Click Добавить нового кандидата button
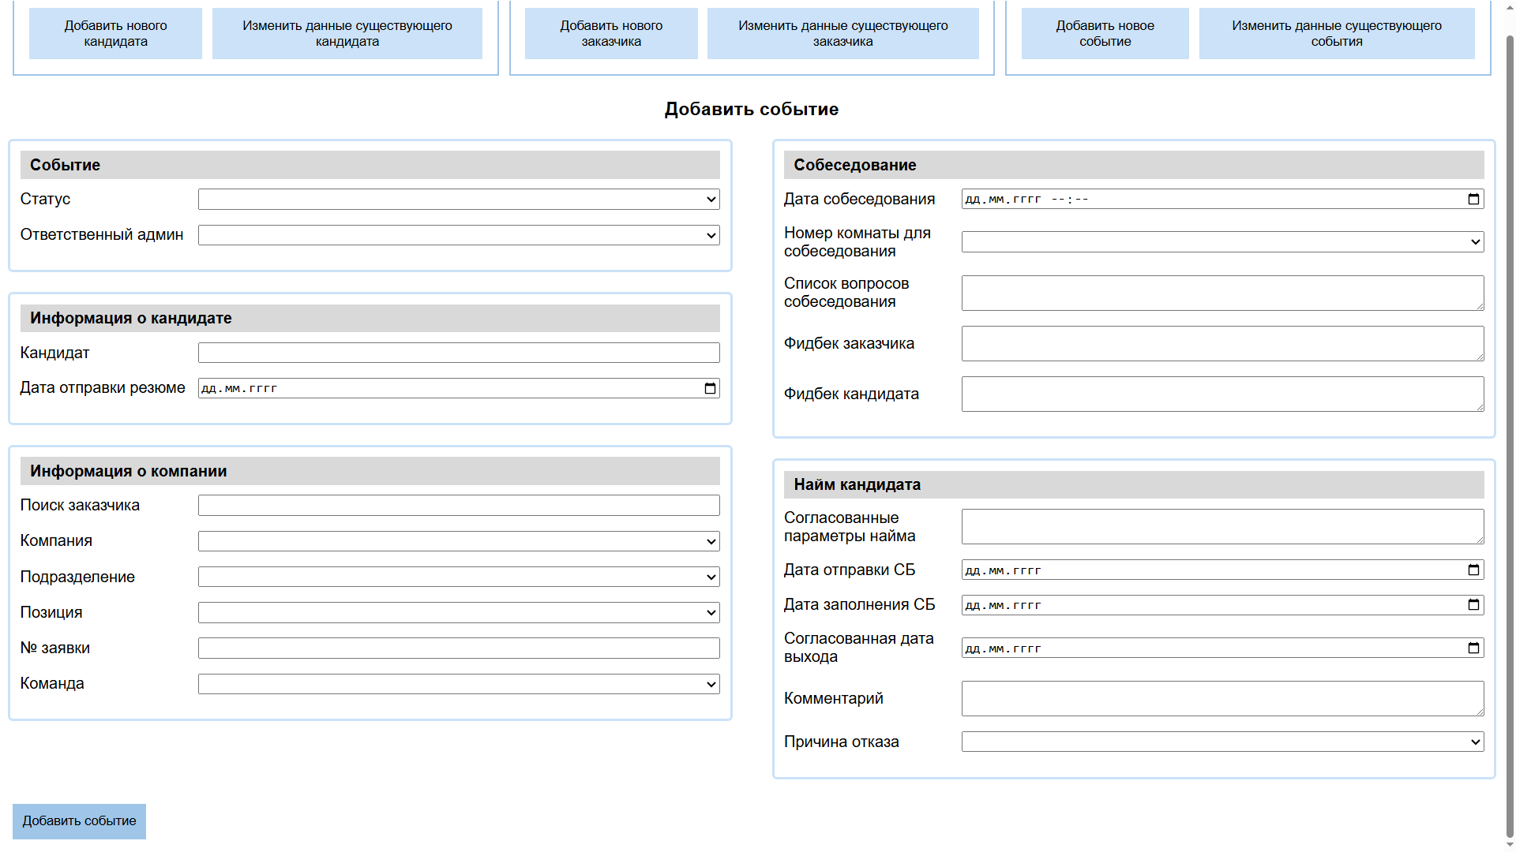Image resolution: width=1516 pixels, height=852 pixels. (x=115, y=34)
